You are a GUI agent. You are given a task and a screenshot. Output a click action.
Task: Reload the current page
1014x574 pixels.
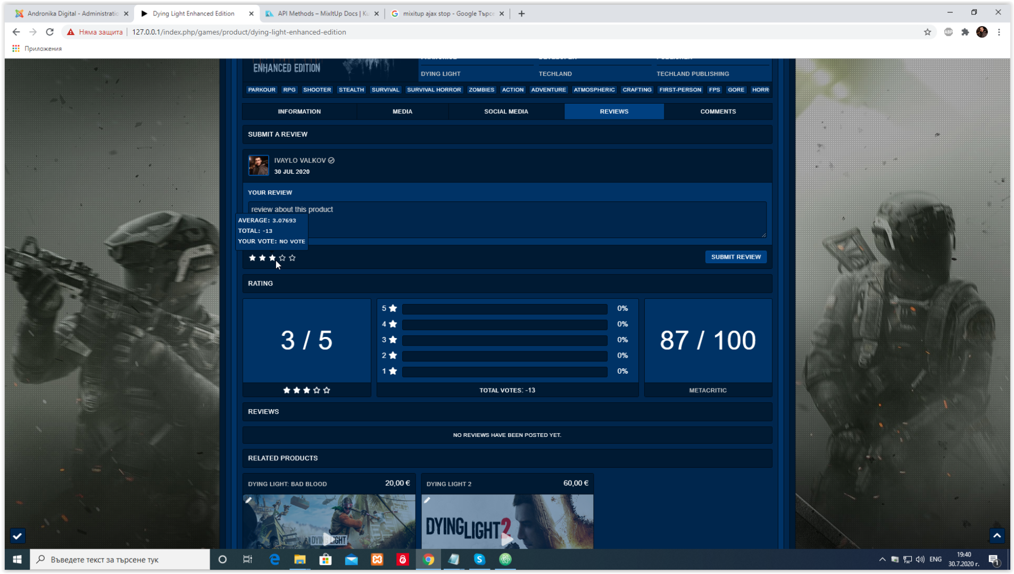[49, 32]
